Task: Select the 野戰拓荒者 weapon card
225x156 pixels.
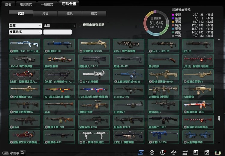Action: click(94, 106)
